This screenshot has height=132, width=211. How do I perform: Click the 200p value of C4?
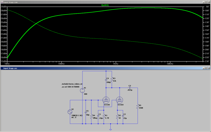click(109, 82)
